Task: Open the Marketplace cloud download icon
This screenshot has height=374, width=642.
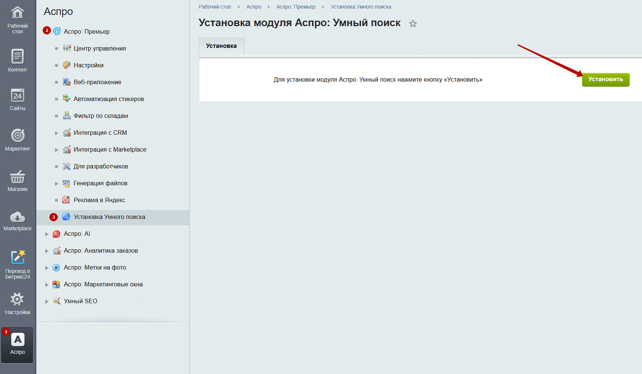Action: click(x=18, y=216)
